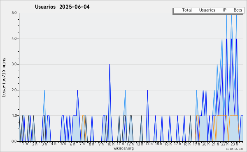Screen dimensions: 247x152
Task: Click the '12 h' x-axis label
Action: click(x=130, y=144)
